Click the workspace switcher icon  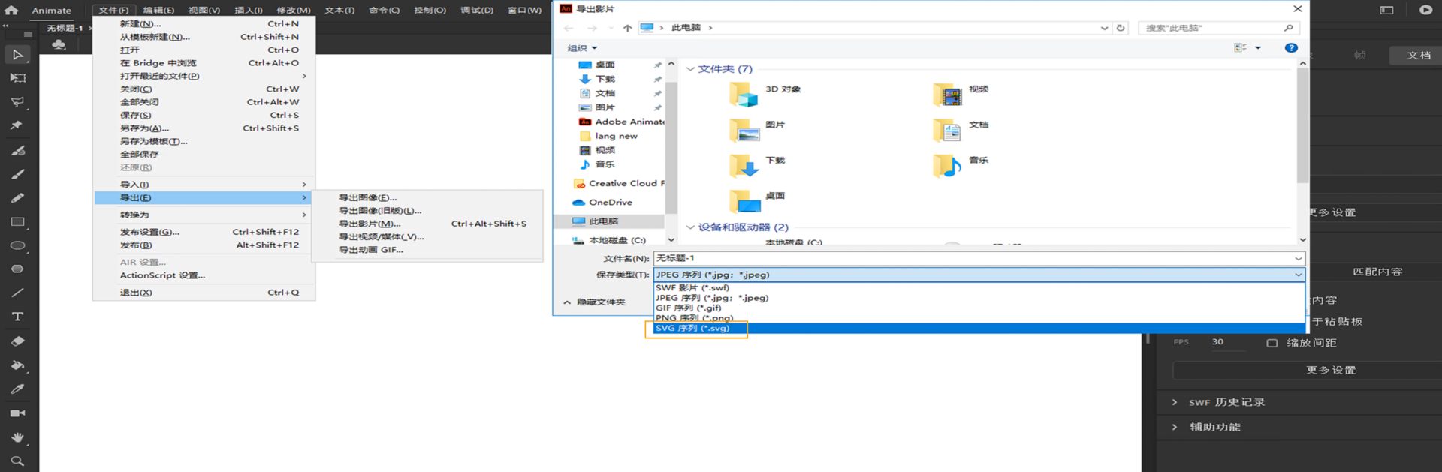point(1386,10)
